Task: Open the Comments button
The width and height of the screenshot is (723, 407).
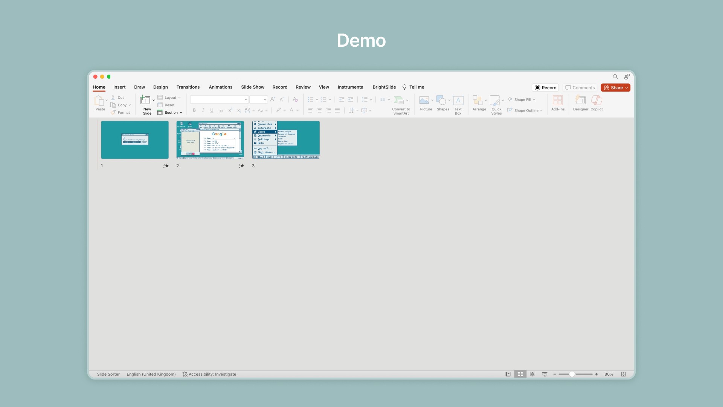Action: click(580, 88)
